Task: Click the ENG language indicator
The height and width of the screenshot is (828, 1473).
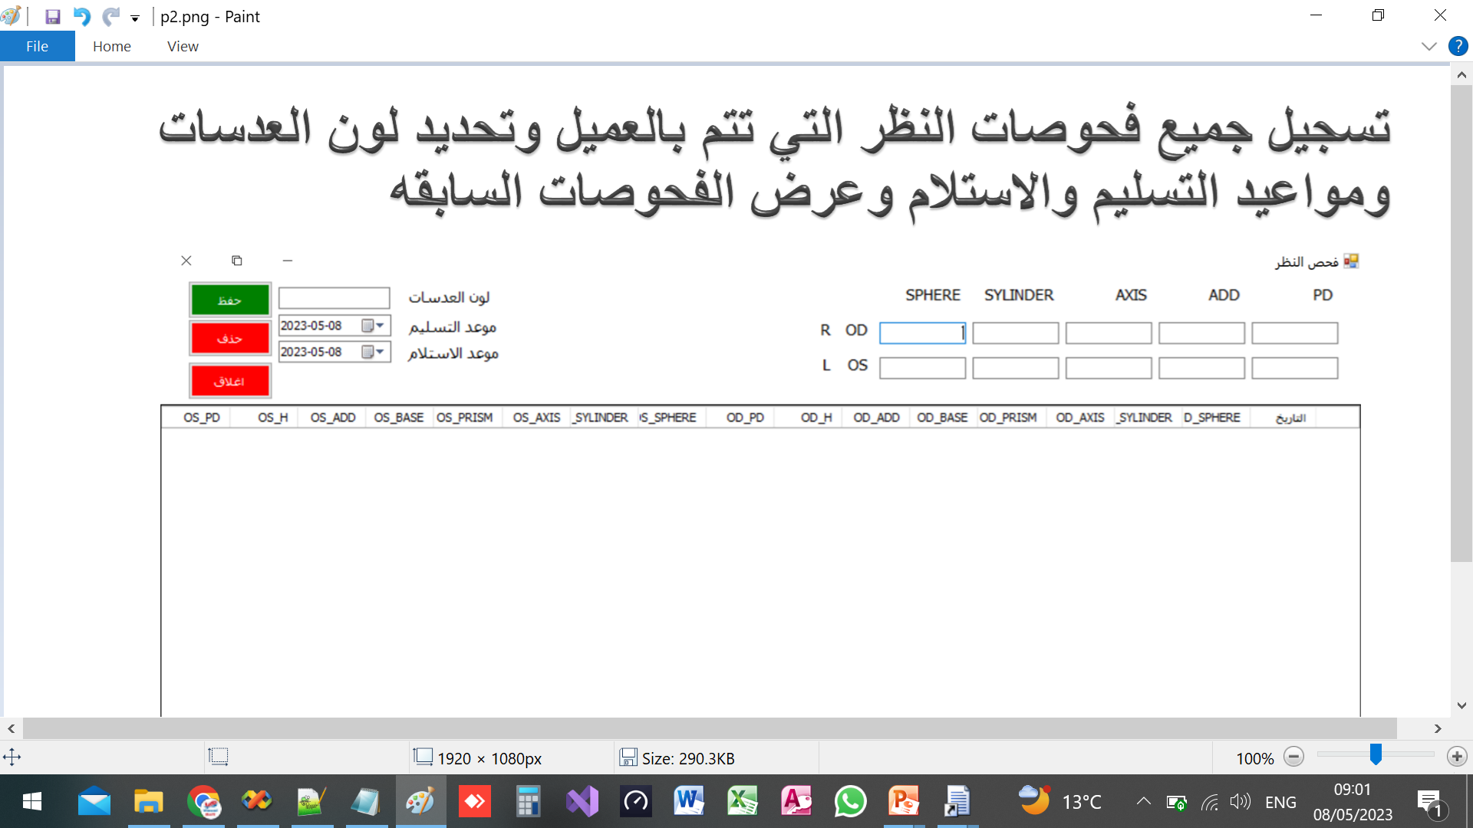Action: click(1280, 802)
